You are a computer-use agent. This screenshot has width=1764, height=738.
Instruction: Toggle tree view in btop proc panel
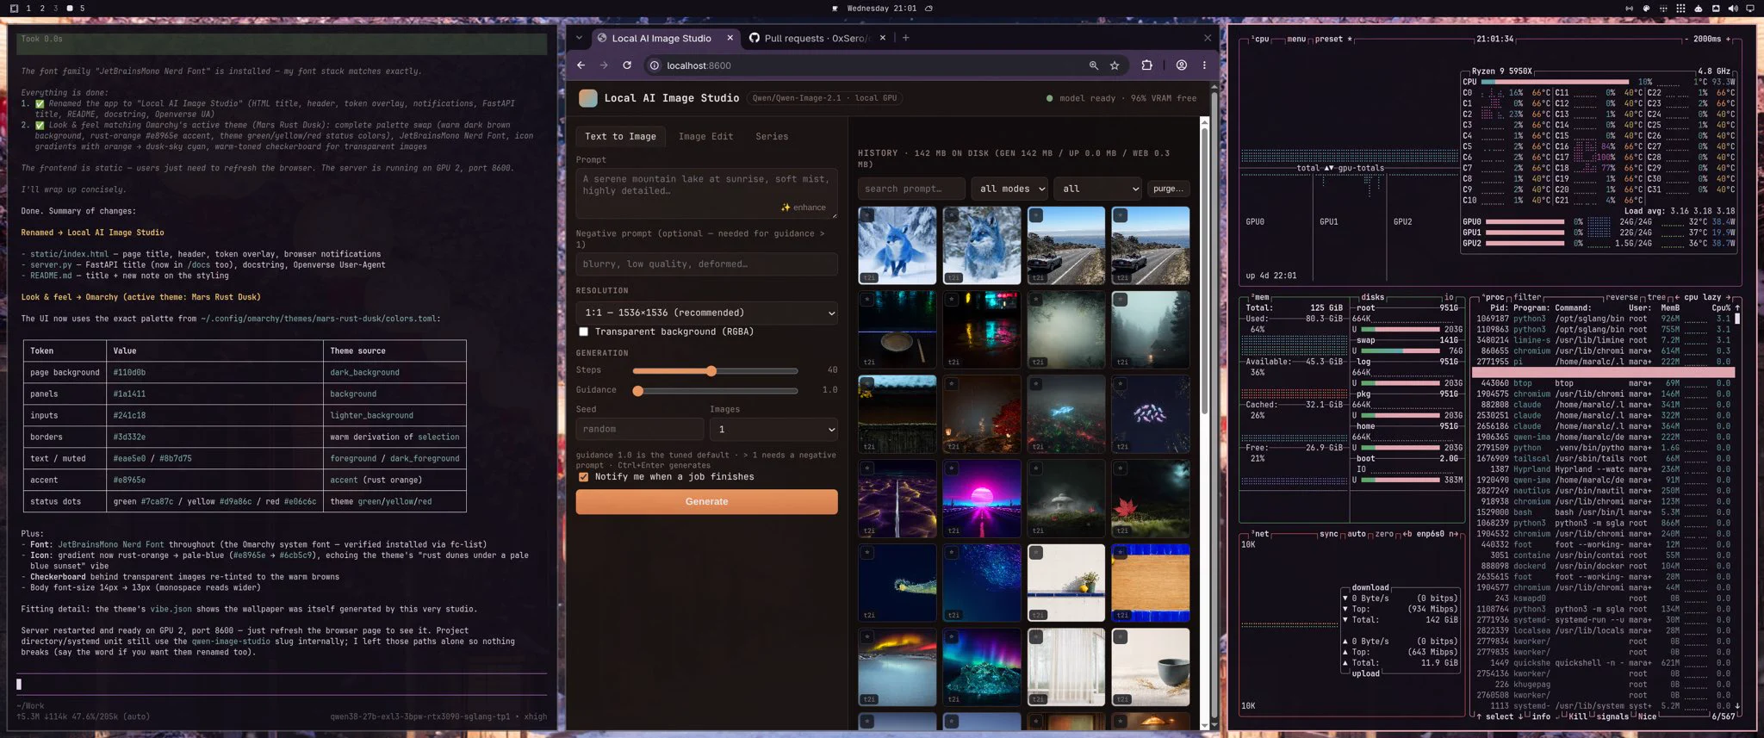(1655, 297)
